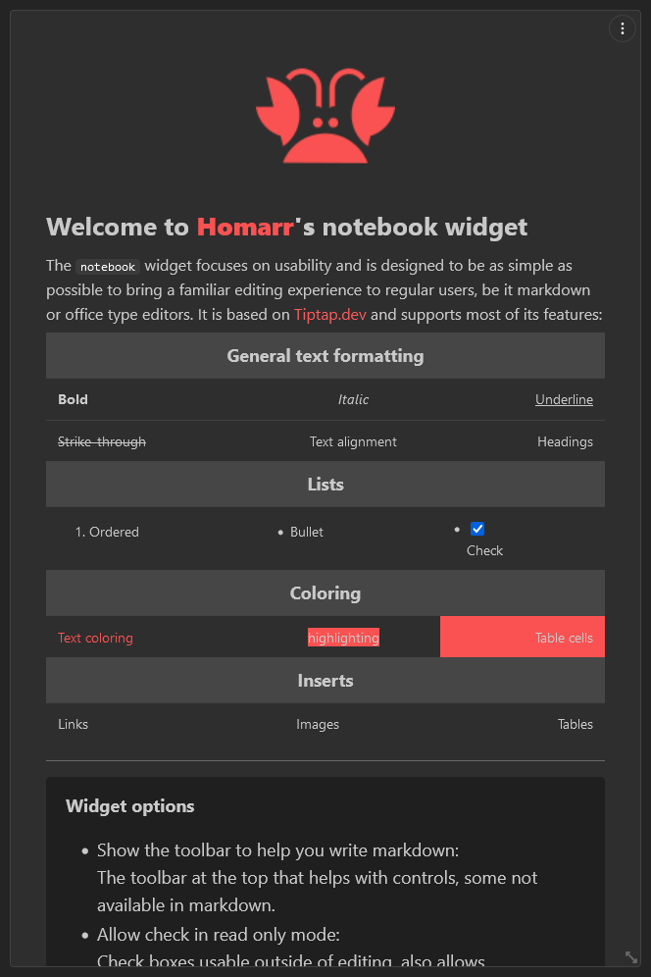
Task: Click the widget resize handle icon
Action: point(631,956)
